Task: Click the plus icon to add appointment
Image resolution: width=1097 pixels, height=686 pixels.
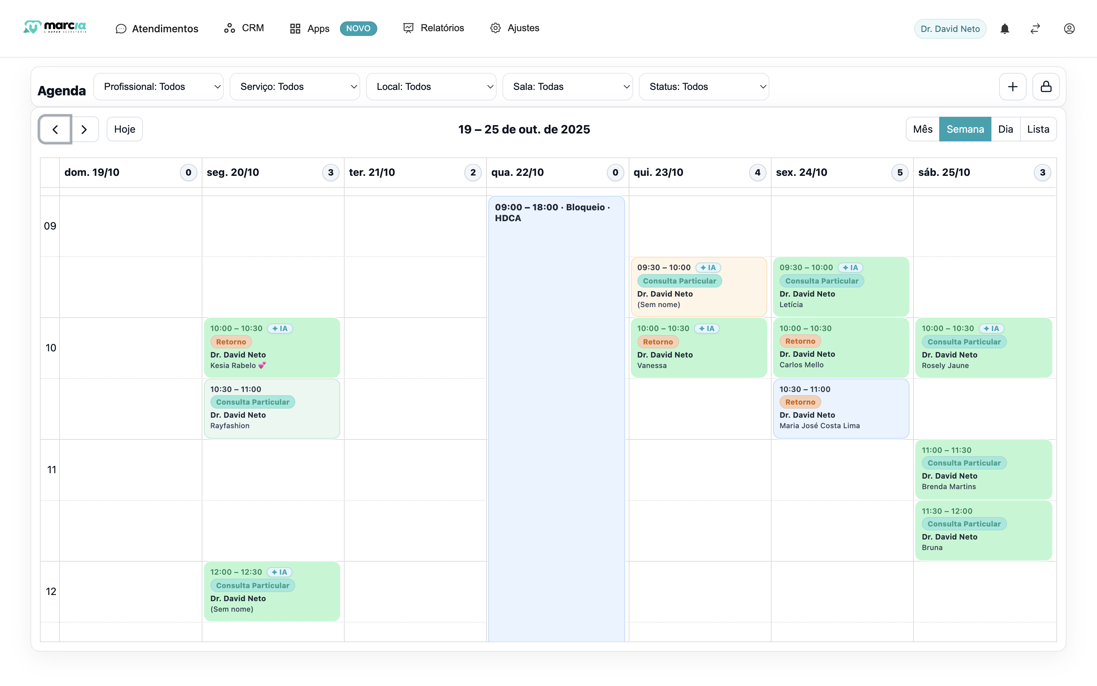Action: (x=1012, y=87)
